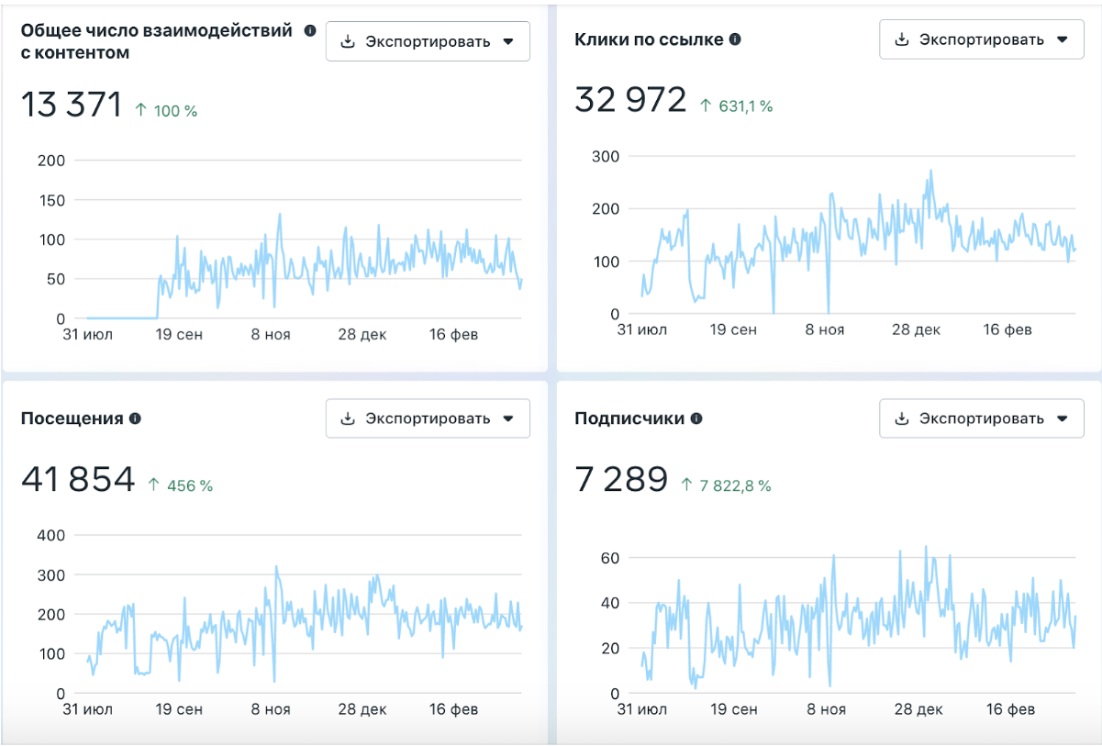Click info icon beside Посещения
This screenshot has width=1102, height=746.
tap(135, 418)
